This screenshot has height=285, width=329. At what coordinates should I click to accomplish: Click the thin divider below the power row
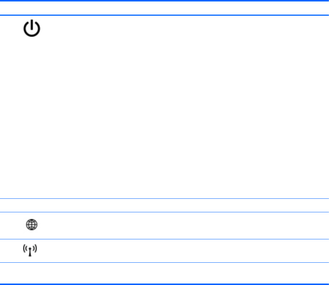coord(164,198)
